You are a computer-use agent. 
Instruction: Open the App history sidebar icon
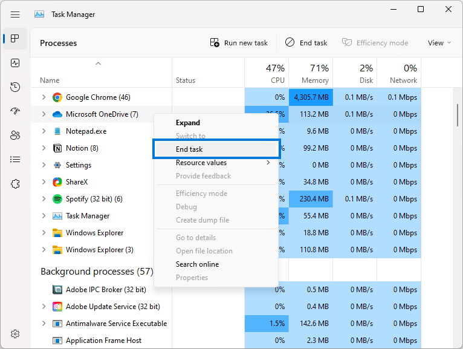coord(15,87)
